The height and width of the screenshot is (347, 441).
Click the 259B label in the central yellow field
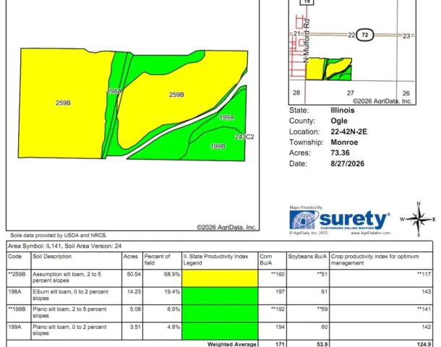176,95
